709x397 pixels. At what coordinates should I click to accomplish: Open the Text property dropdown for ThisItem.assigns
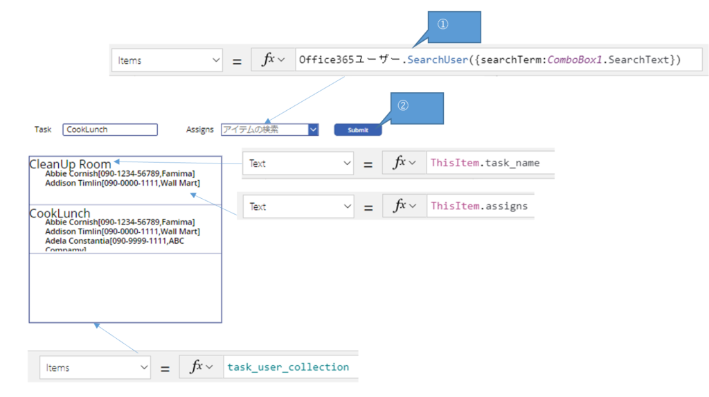click(298, 206)
